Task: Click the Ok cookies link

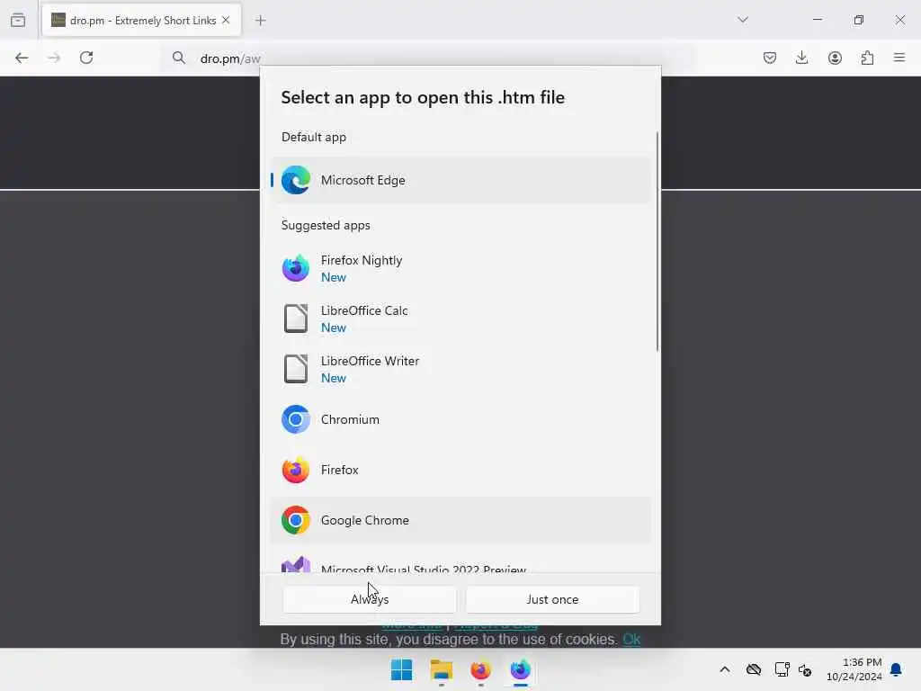Action: pyautogui.click(x=631, y=640)
